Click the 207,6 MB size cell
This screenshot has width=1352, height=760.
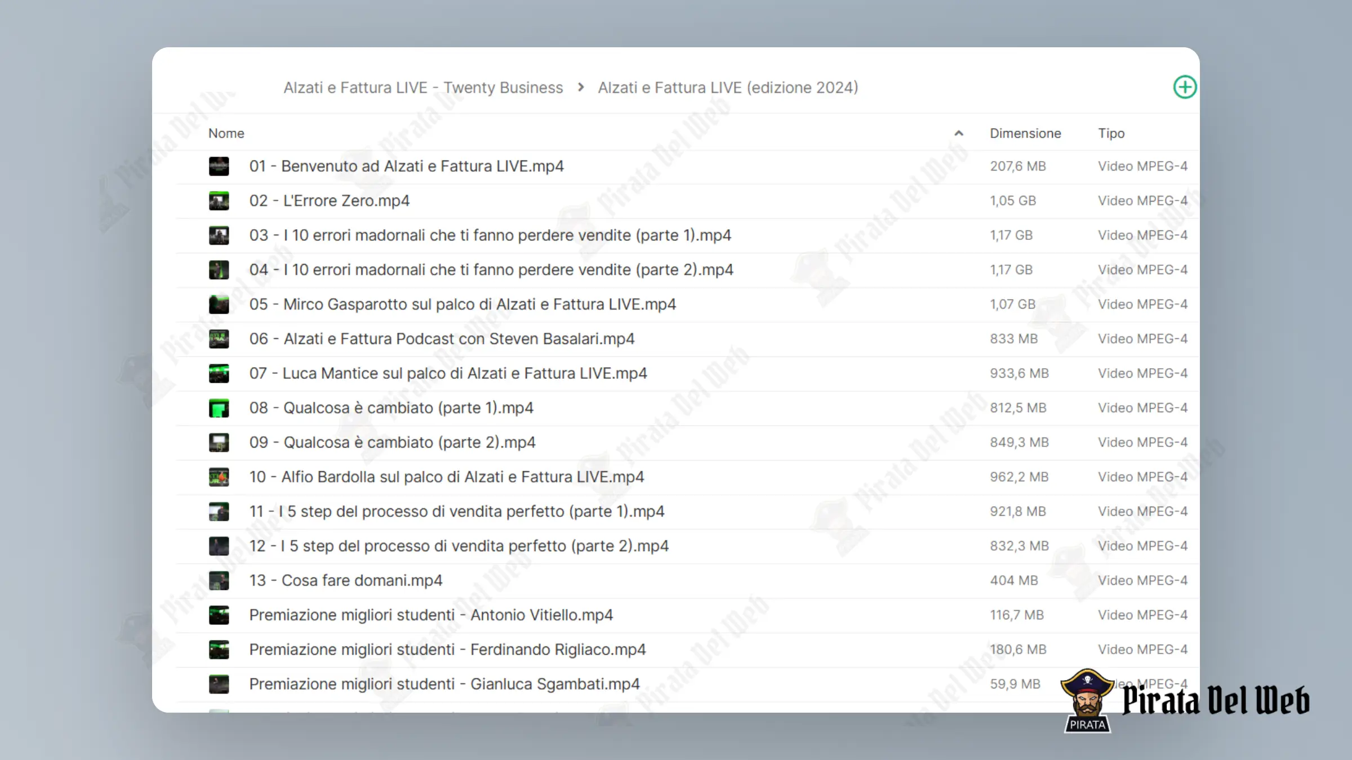point(1018,166)
